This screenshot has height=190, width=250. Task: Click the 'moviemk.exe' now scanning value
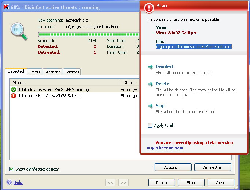click(x=77, y=20)
